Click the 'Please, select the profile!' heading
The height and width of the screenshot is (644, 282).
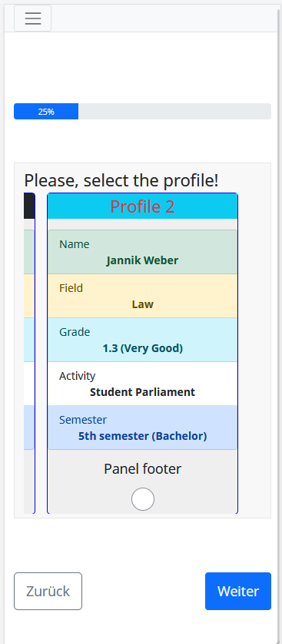click(121, 180)
